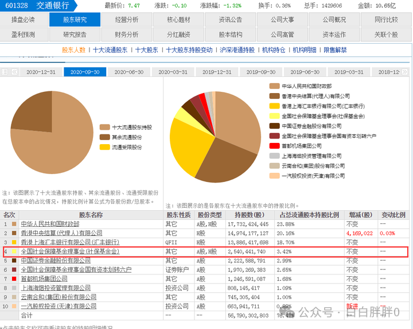This screenshot has height=329, width=413.
Task: Click the 占总流通股本持股比例 column header
Action: point(310,215)
